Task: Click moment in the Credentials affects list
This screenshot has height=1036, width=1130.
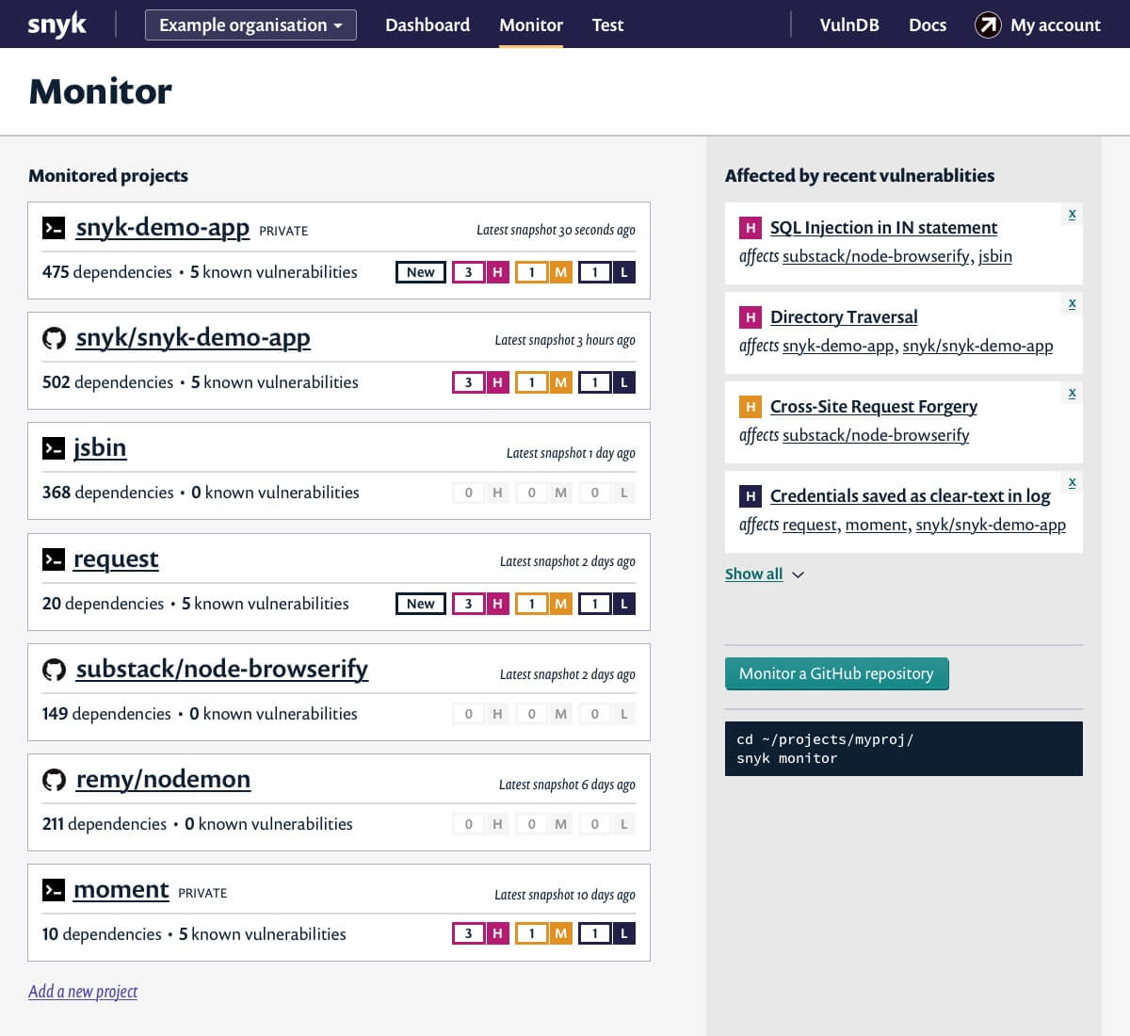Action: pos(877,525)
